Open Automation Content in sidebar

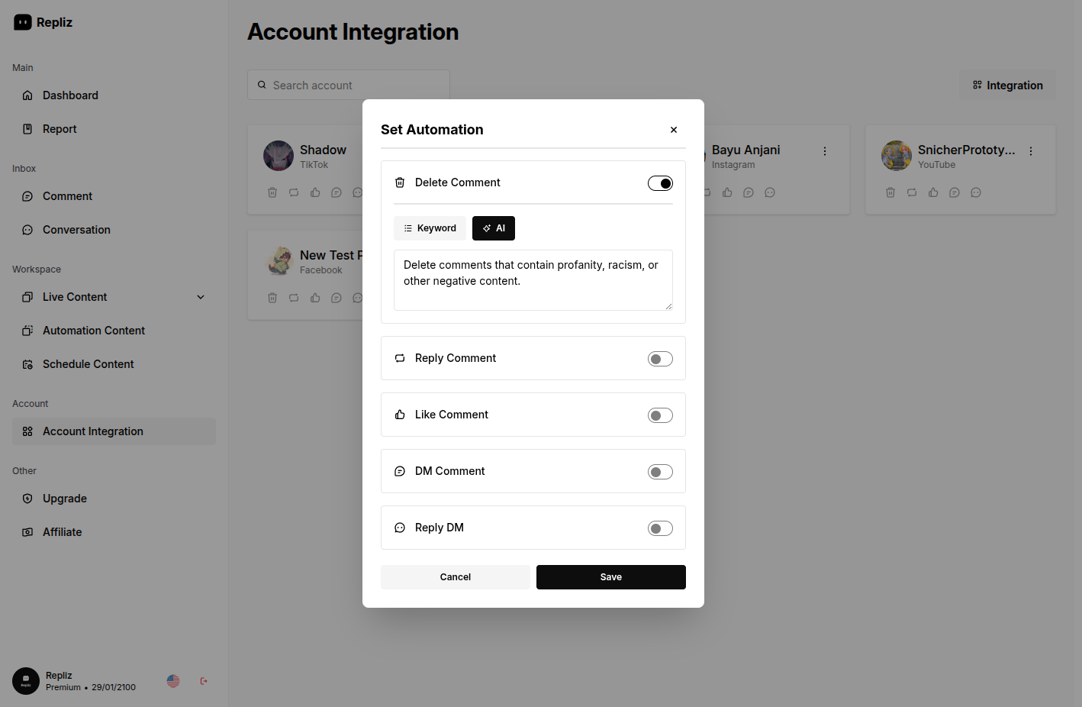tap(93, 331)
